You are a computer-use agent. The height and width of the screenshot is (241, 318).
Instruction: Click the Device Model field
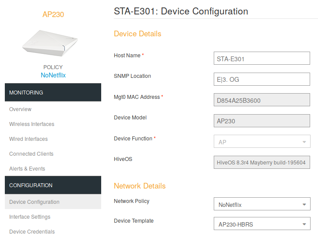coord(261,121)
